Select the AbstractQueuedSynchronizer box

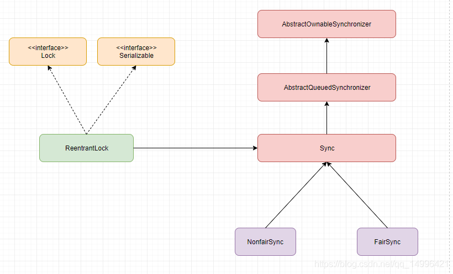pos(326,88)
